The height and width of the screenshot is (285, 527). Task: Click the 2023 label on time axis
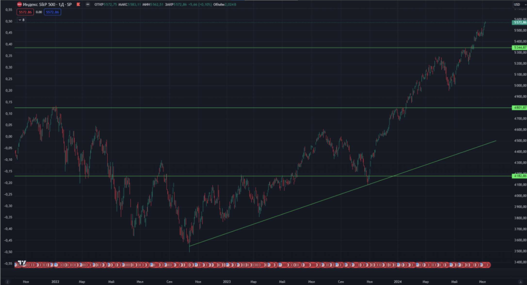pyautogui.click(x=227, y=282)
